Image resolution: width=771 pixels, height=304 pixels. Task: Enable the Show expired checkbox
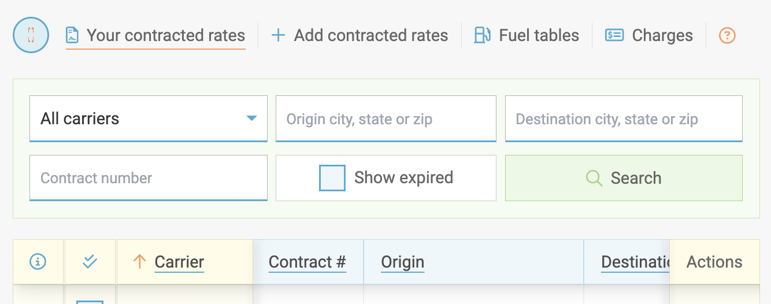pos(332,178)
